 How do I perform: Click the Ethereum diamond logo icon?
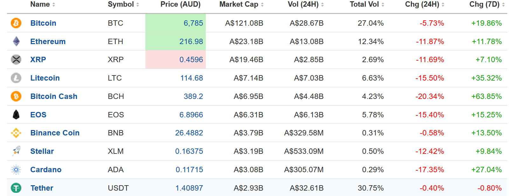[x=16, y=41]
